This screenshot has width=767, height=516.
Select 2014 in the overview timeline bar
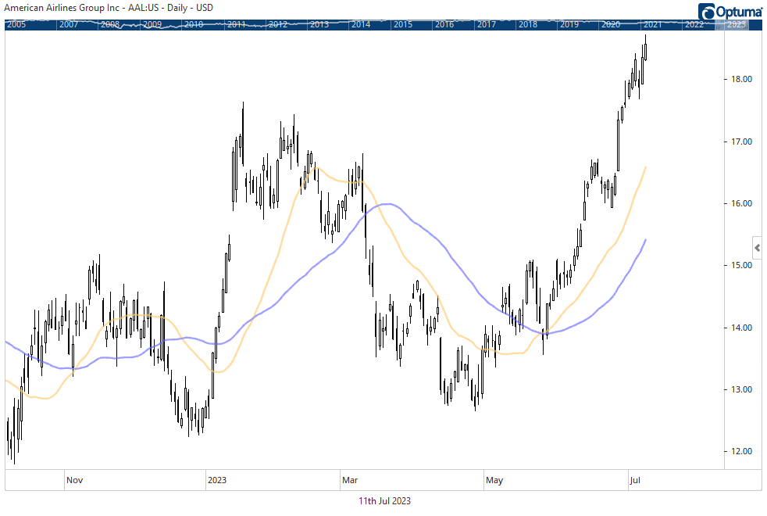pyautogui.click(x=361, y=24)
